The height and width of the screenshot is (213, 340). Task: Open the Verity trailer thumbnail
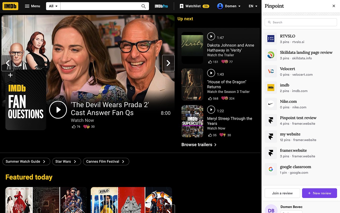tap(192, 48)
